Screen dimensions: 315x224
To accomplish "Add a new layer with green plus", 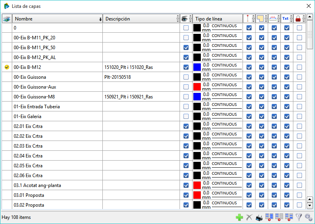I will pos(239,217).
